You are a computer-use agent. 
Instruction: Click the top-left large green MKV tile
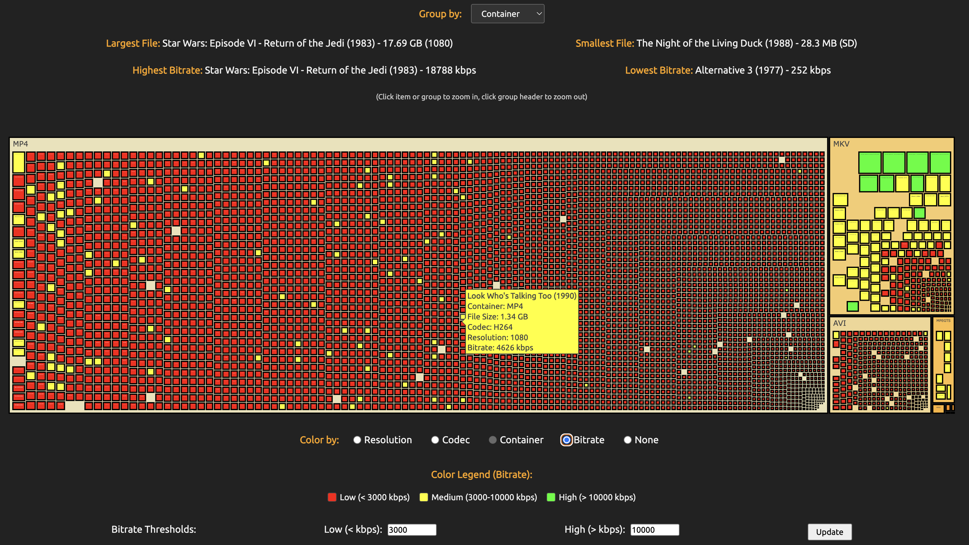pyautogui.click(x=870, y=162)
